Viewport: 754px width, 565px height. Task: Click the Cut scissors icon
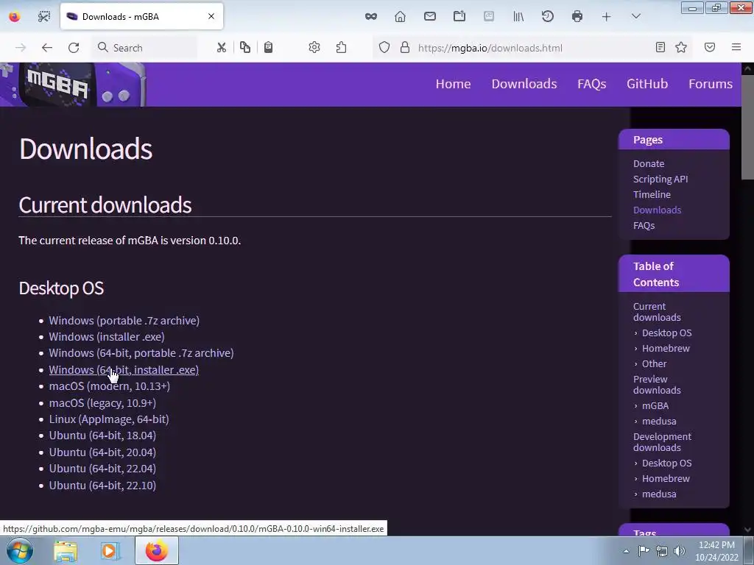(221, 48)
